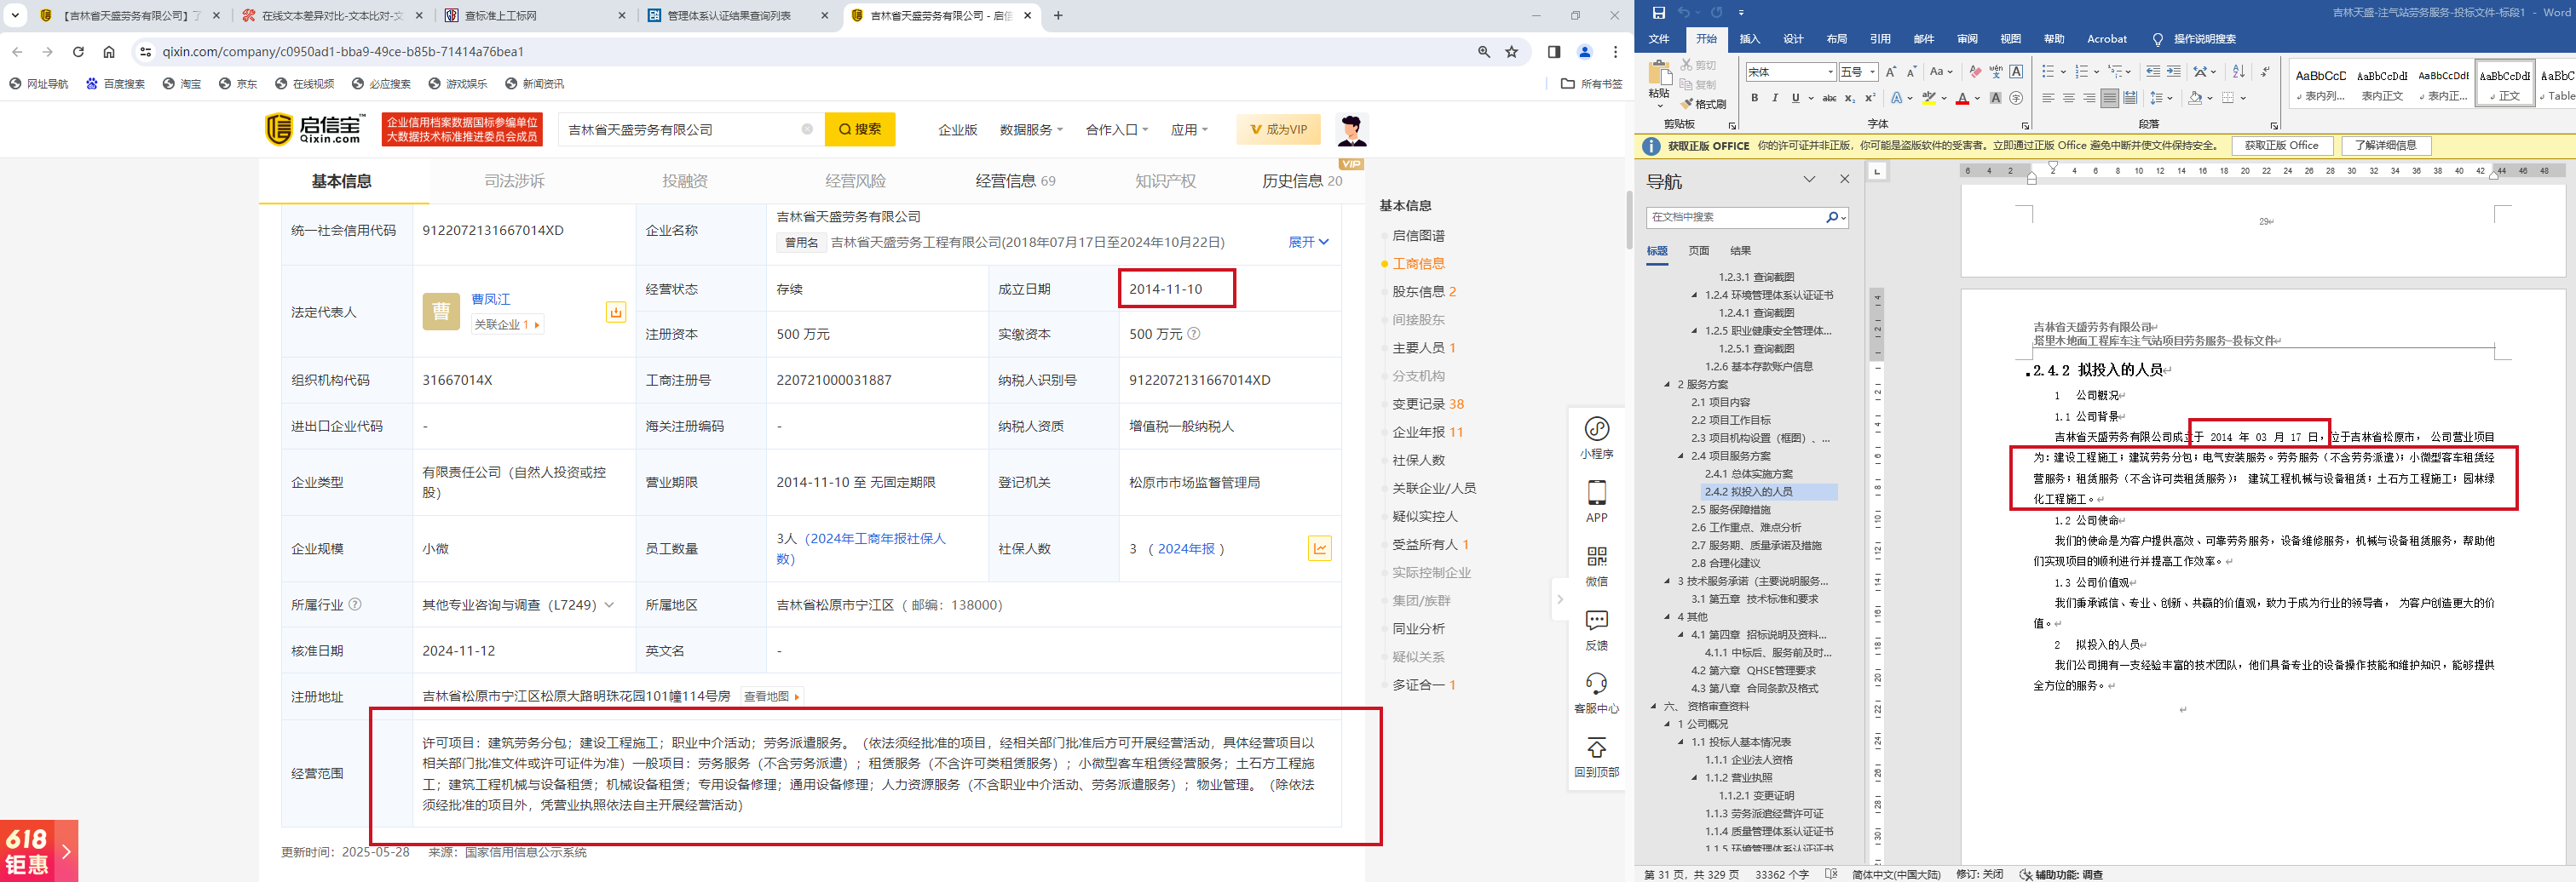The height and width of the screenshot is (882, 2576).
Task: Click the save icon in Word title bar
Action: [x=1658, y=13]
